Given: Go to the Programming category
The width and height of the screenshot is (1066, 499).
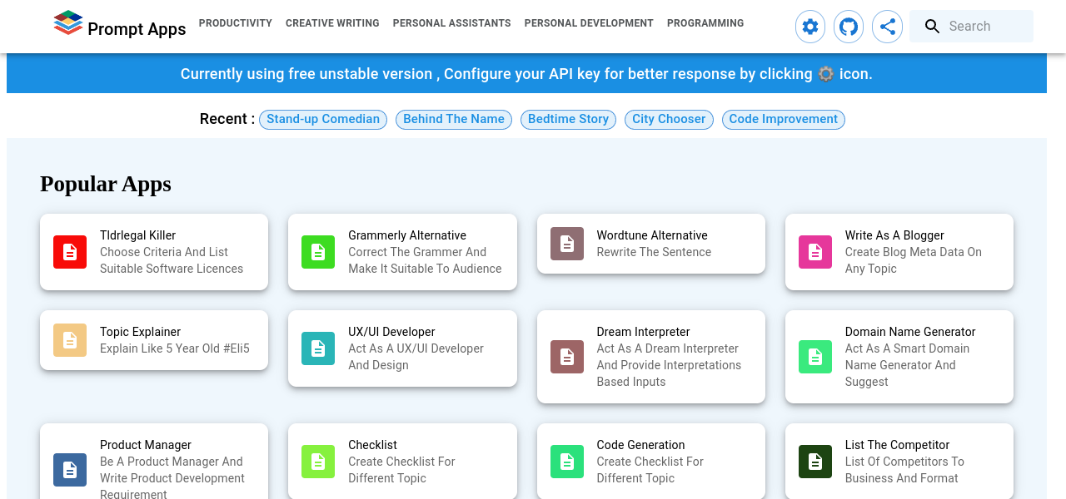Looking at the screenshot, I should pos(705,23).
